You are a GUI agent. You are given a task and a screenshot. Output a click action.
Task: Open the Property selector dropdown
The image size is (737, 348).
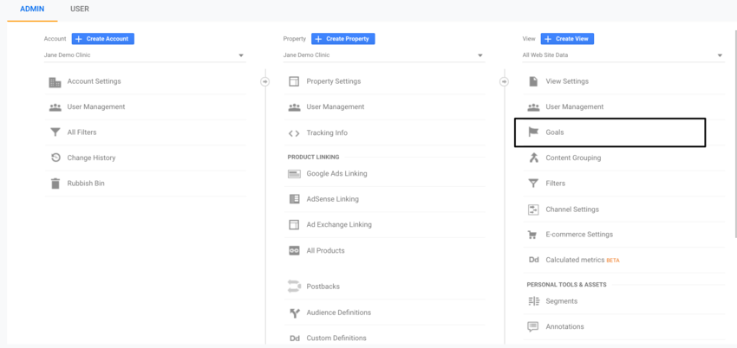point(479,55)
